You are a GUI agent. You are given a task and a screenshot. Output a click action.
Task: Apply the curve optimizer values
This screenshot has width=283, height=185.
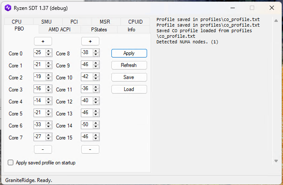[129, 53]
